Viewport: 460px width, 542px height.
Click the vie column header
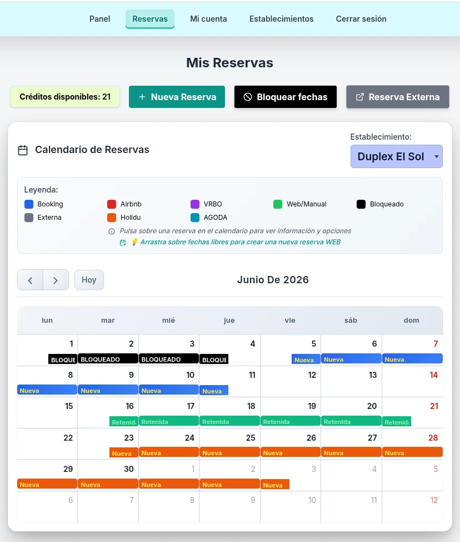(290, 320)
